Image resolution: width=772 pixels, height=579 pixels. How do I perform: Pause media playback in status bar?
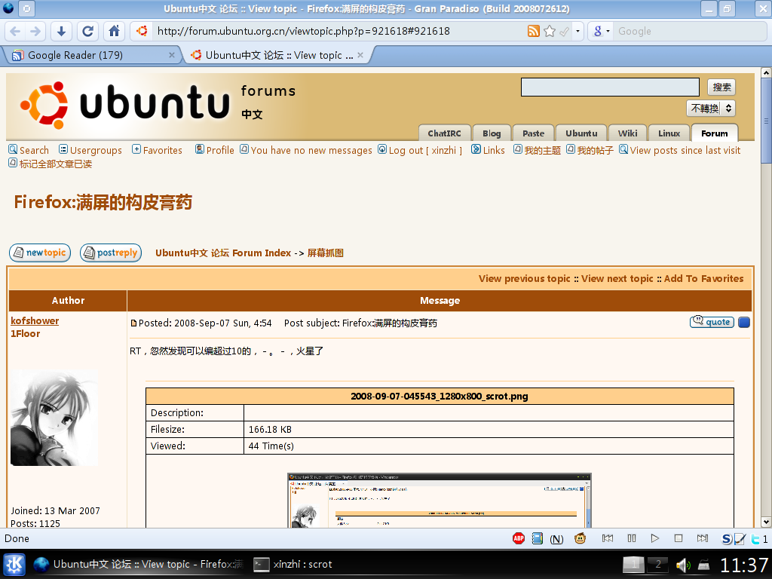click(632, 538)
